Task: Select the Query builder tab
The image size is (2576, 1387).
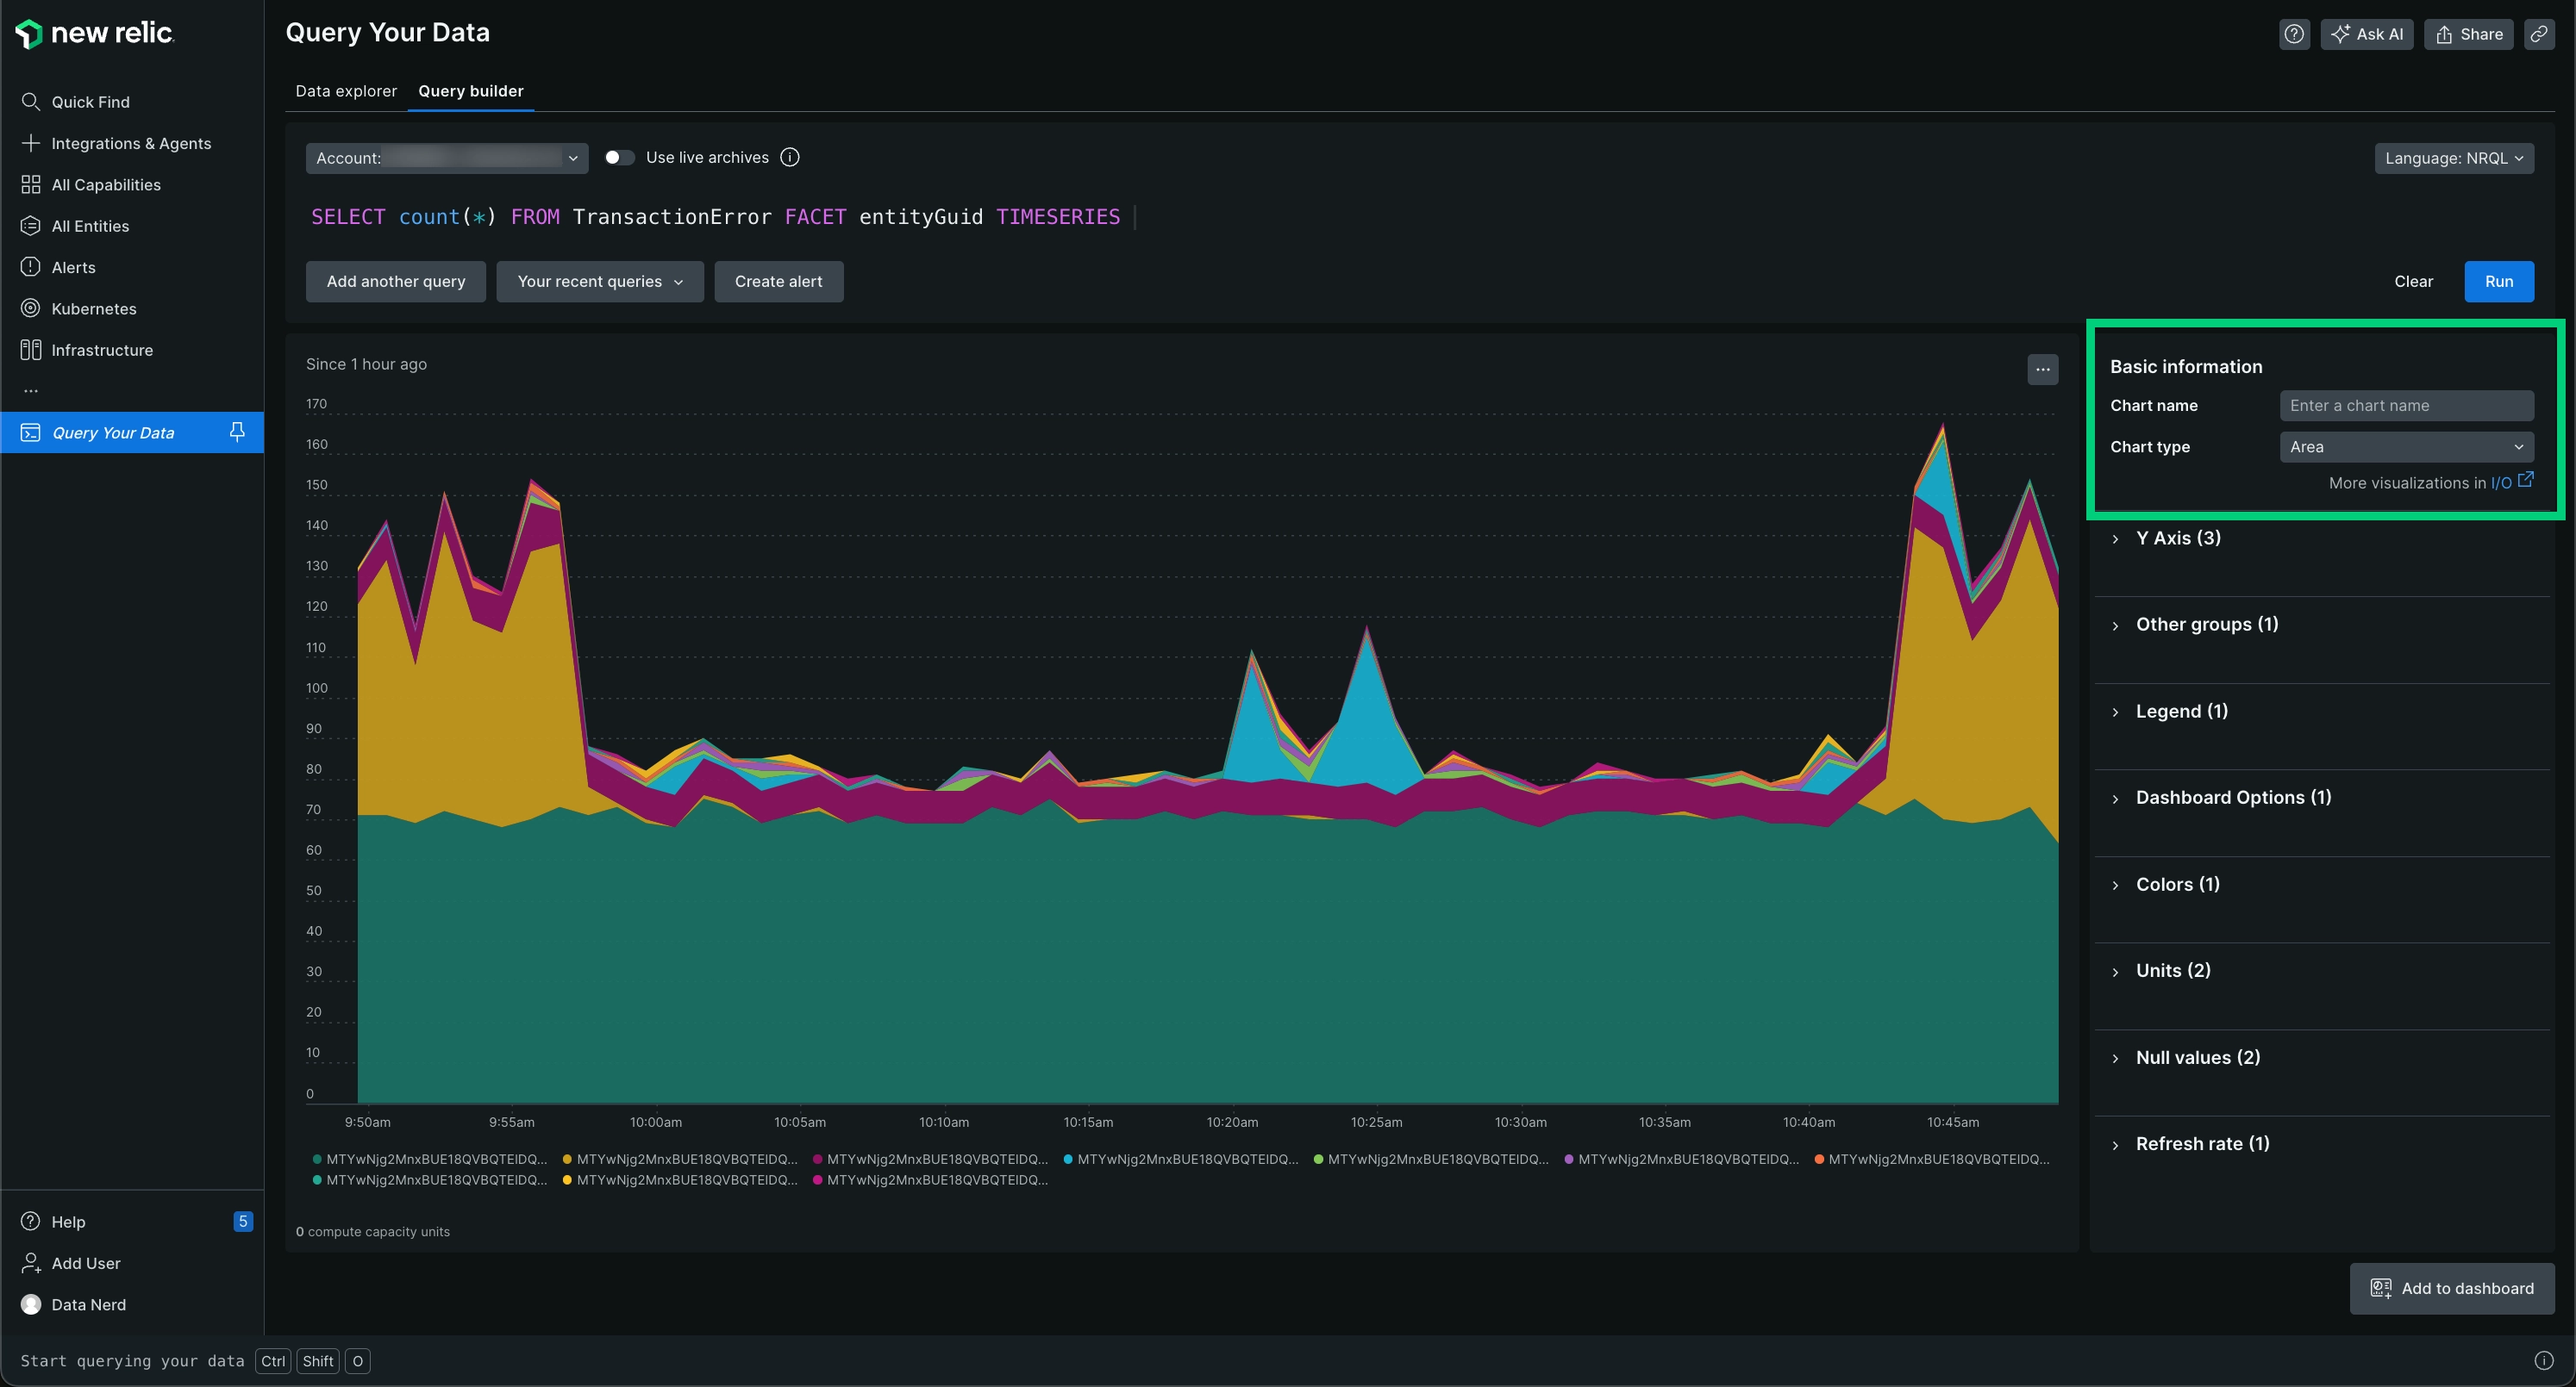Action: click(x=468, y=90)
